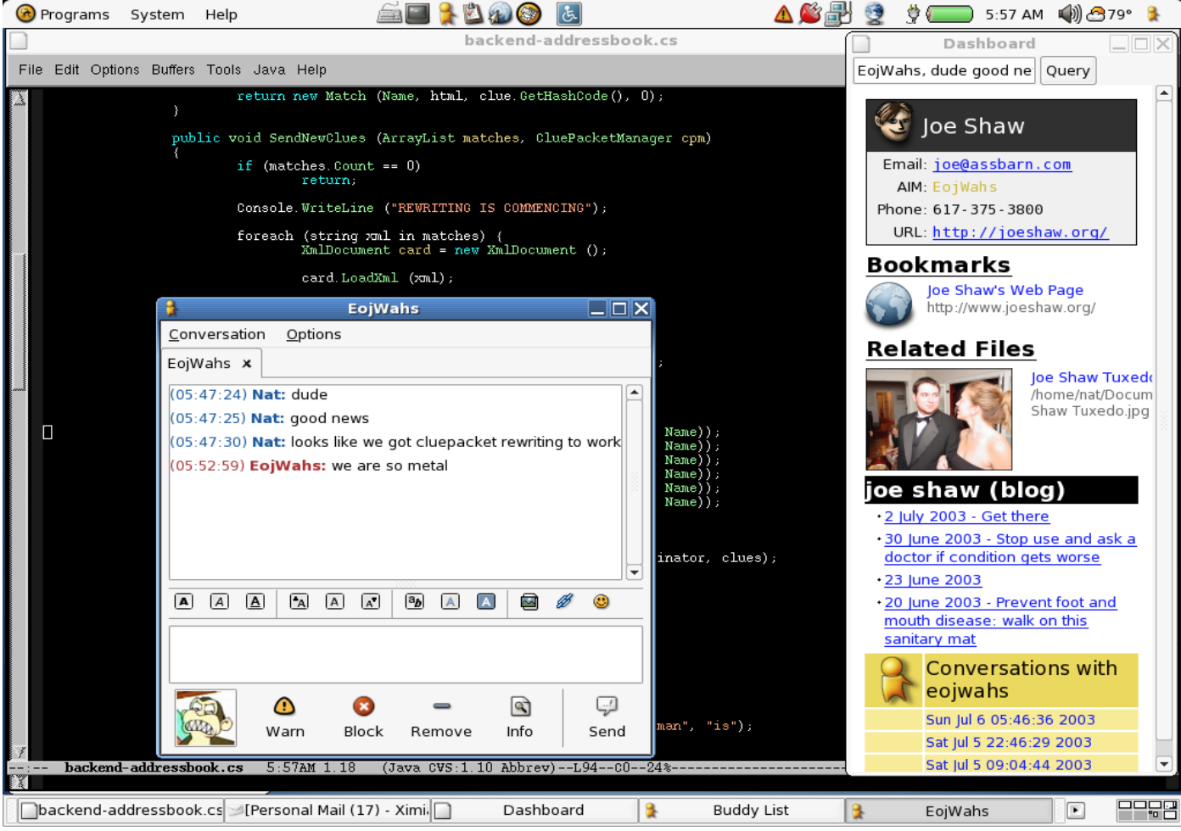Open the Buffers menu in Emacs
1181x831 pixels.
tap(173, 70)
